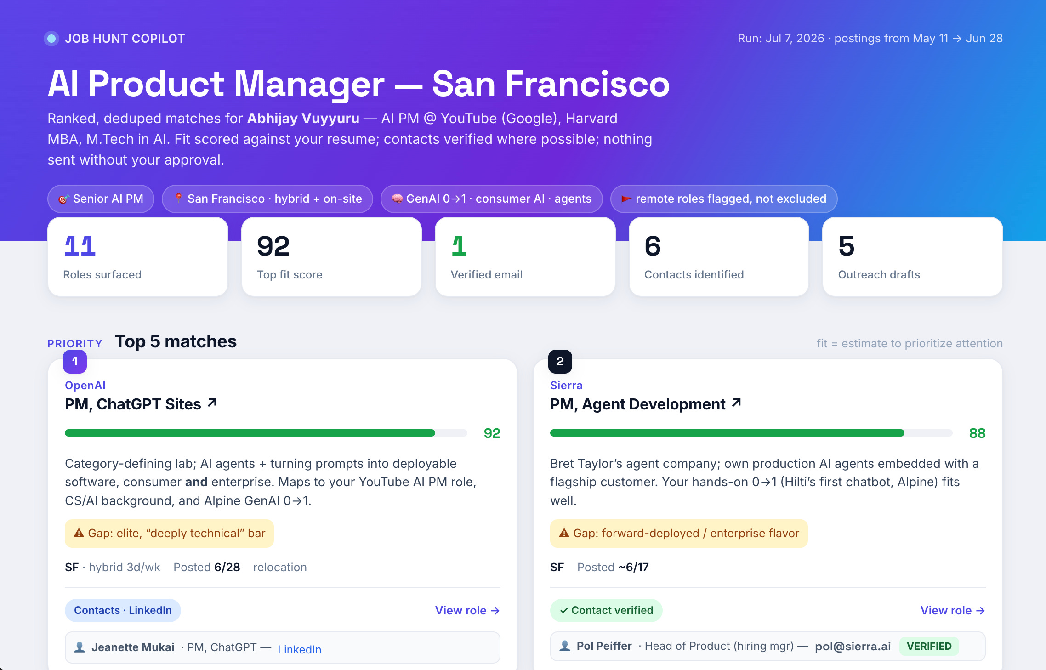The height and width of the screenshot is (670, 1046).
Task: Open external arrow beside PM, ChatGPT Sites
Action: [212, 403]
